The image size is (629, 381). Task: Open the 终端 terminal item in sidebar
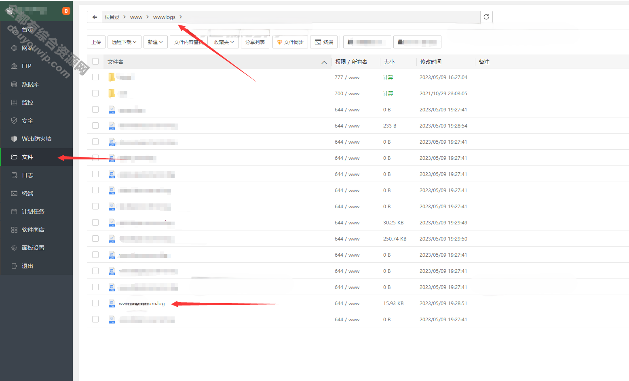pos(27,193)
